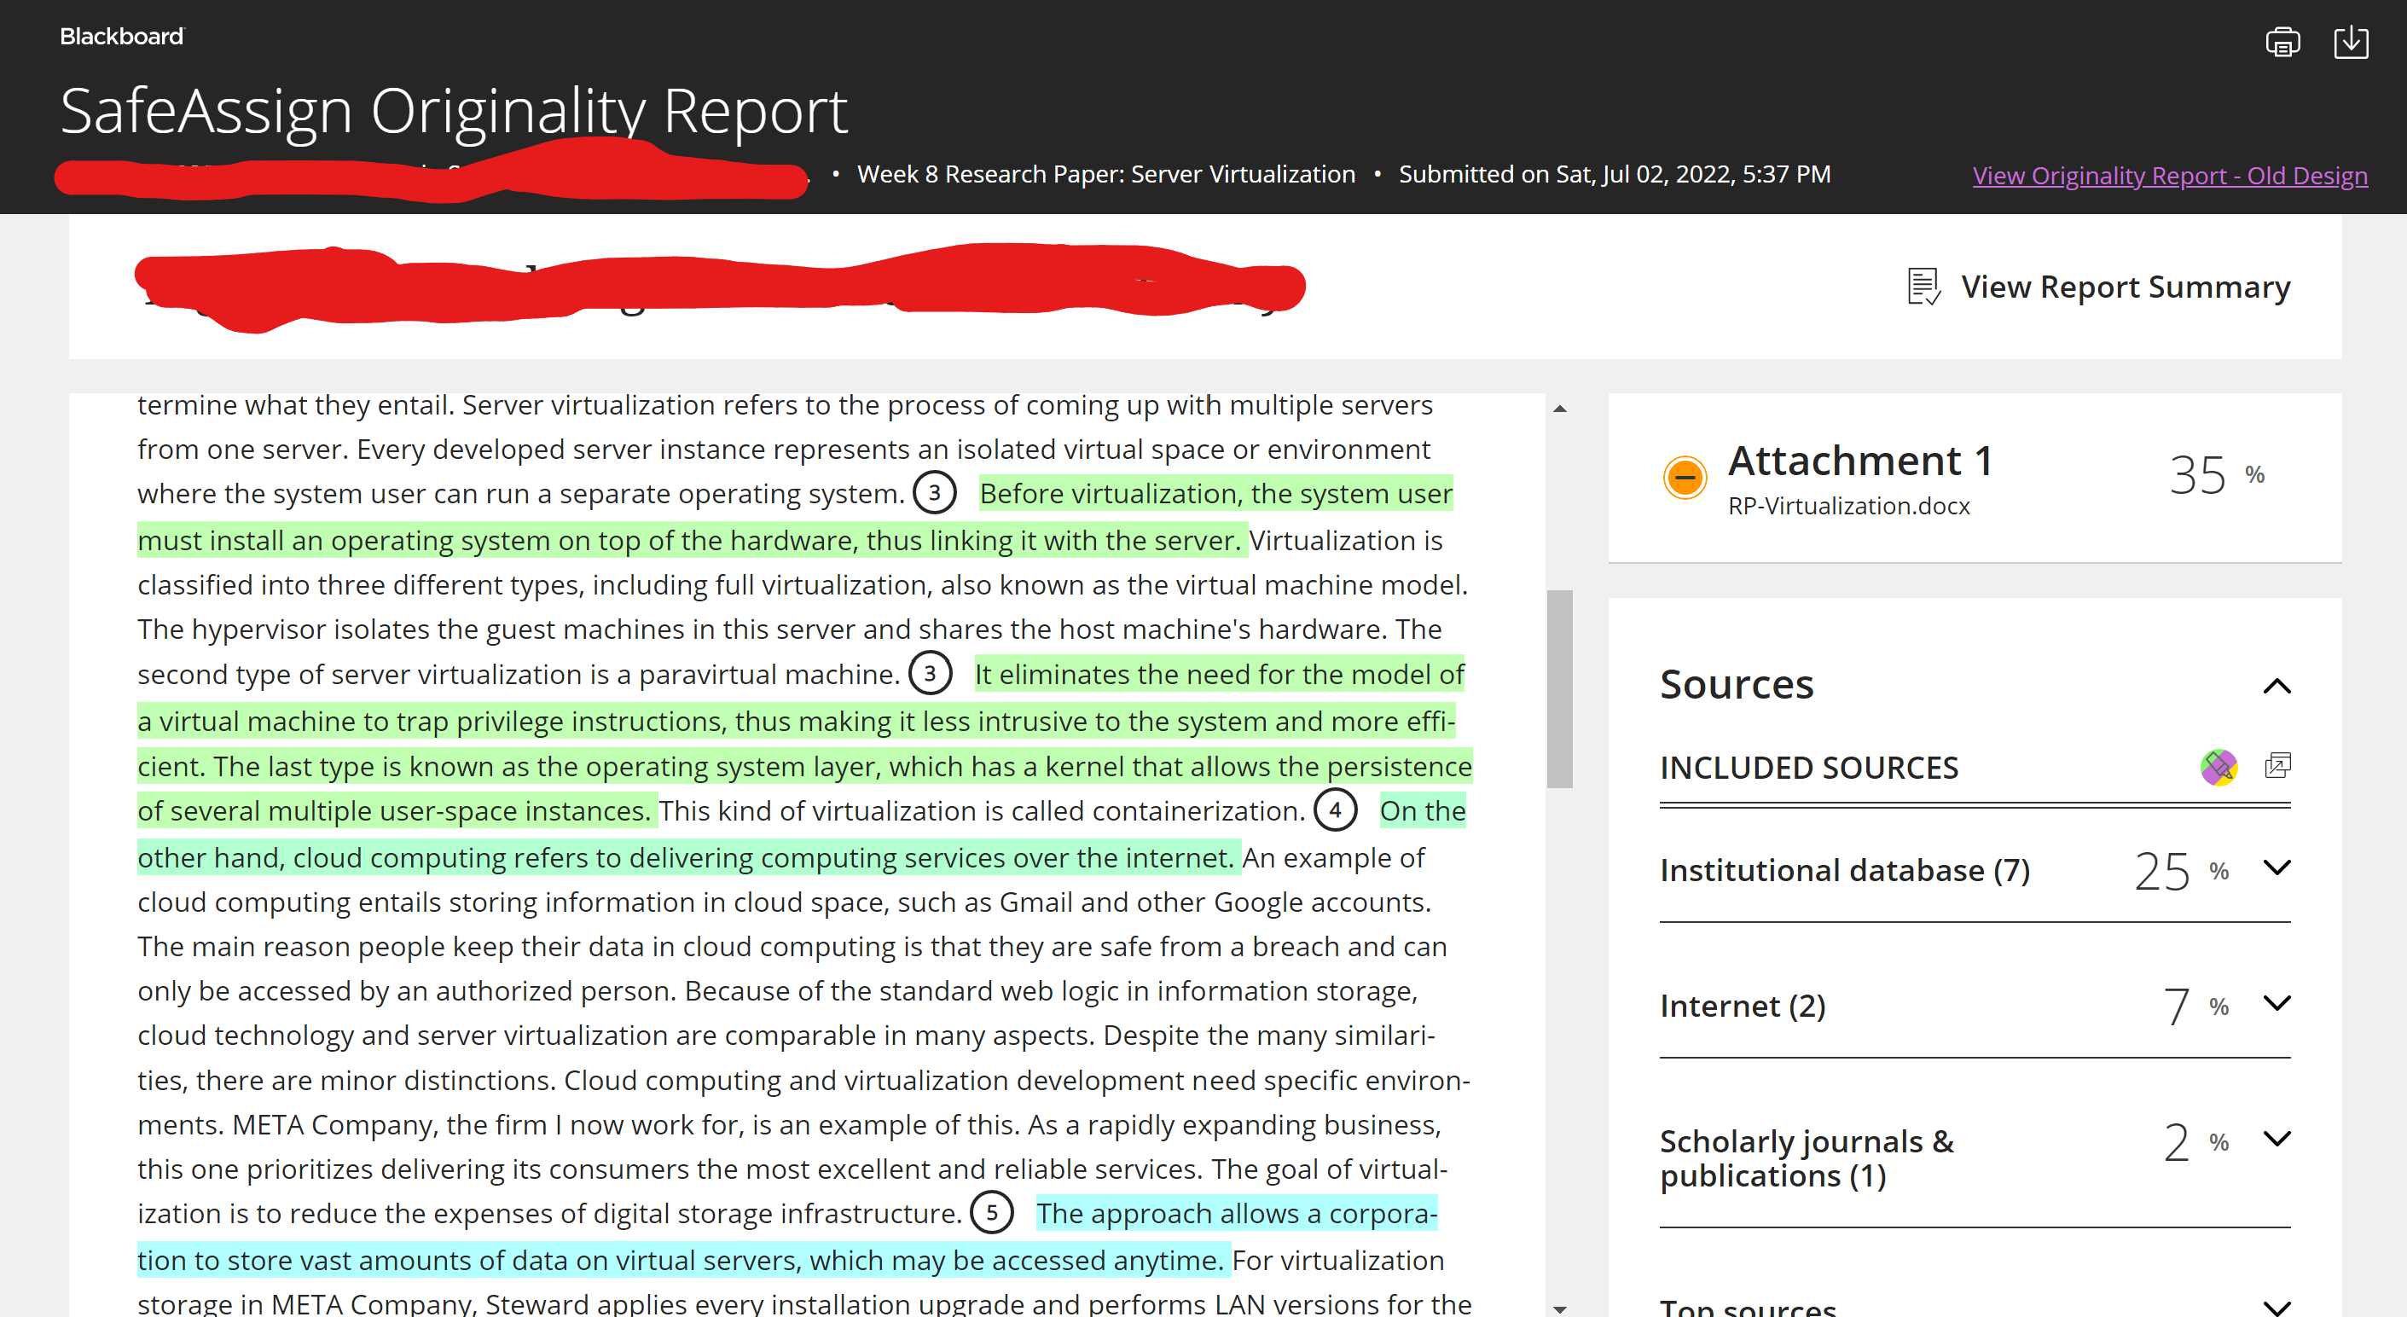Click the document scrollbar down arrow
This screenshot has height=1317, width=2407.
click(1559, 1308)
